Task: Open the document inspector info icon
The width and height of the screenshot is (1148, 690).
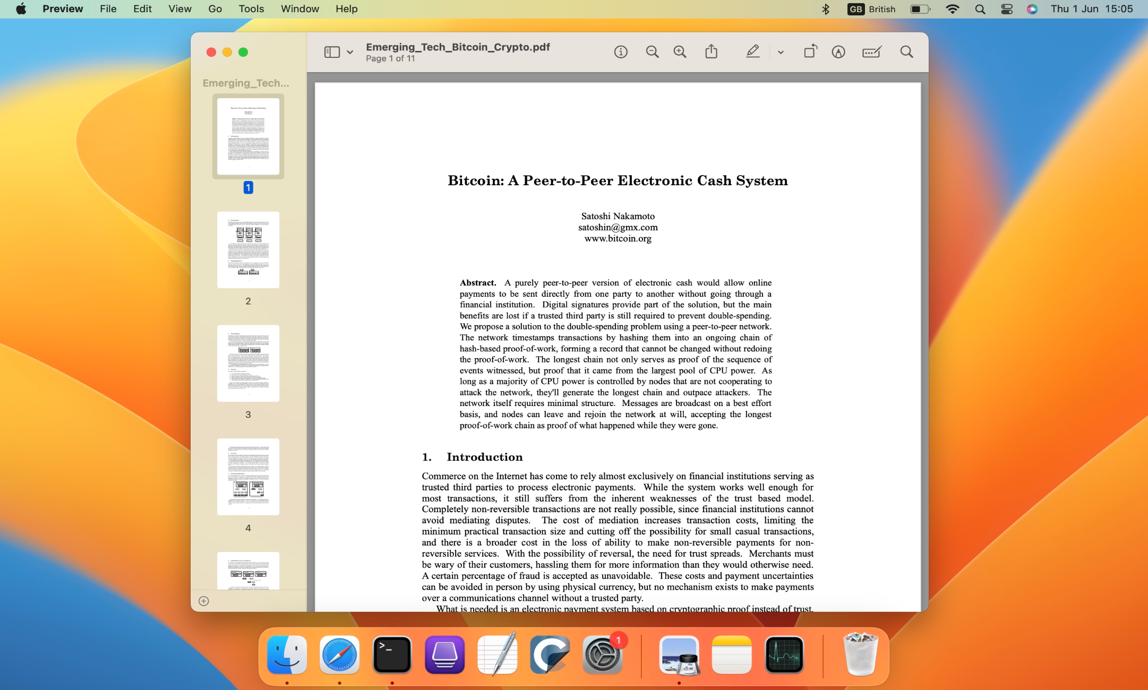Action: (x=620, y=51)
